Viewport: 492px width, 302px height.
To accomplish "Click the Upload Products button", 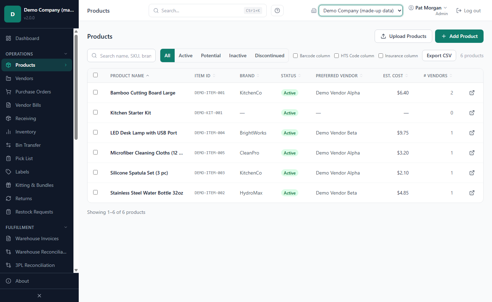I will (403, 36).
